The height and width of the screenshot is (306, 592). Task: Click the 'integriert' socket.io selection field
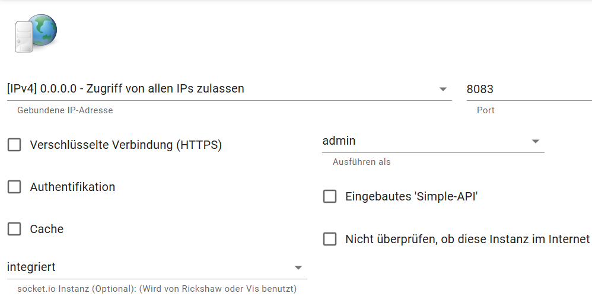click(148, 267)
